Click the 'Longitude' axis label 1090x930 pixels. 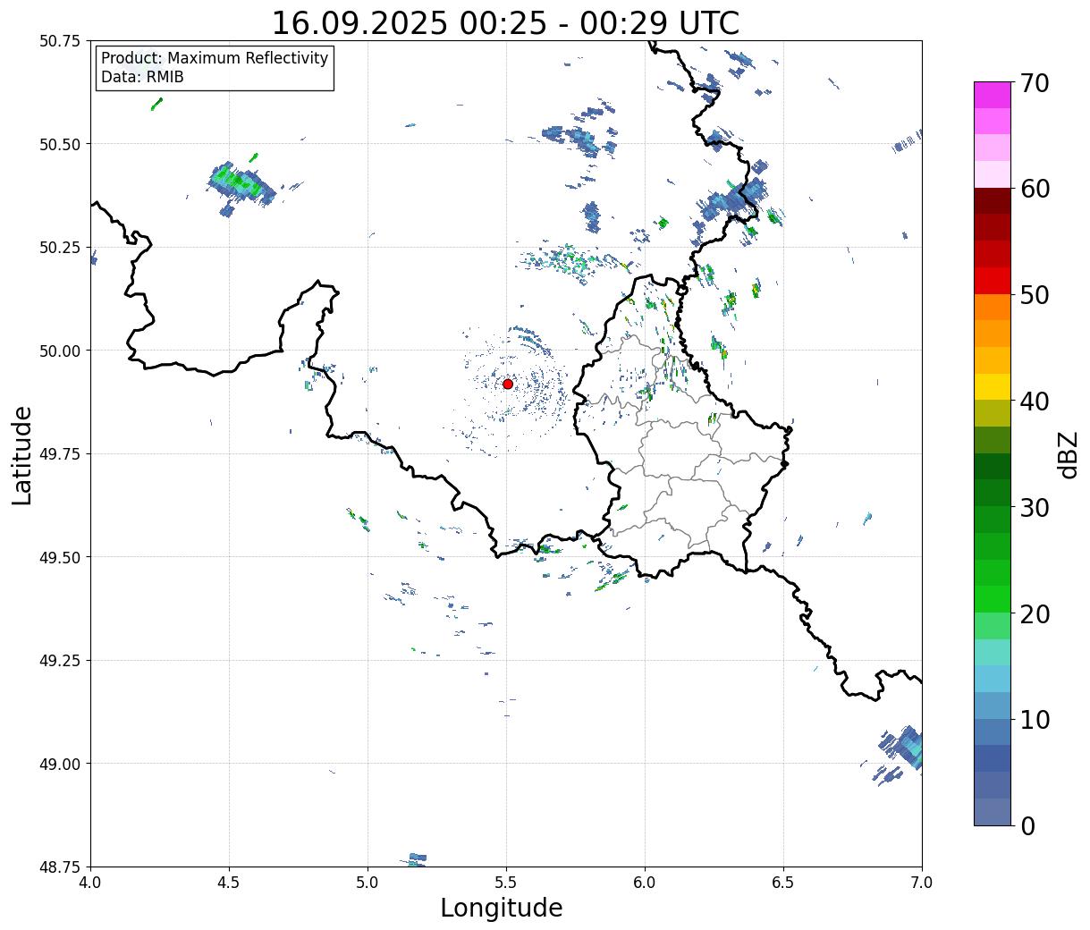coord(502,908)
